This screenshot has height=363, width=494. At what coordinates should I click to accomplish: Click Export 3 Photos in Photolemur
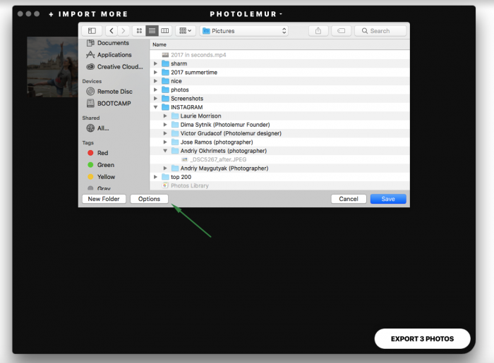tap(422, 339)
